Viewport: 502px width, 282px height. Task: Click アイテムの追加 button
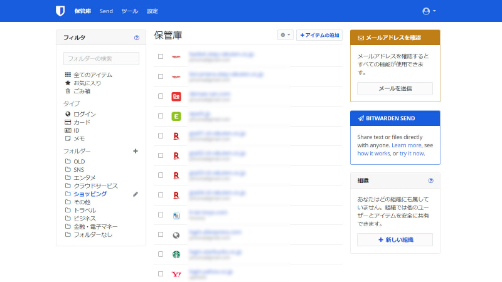[x=319, y=35]
